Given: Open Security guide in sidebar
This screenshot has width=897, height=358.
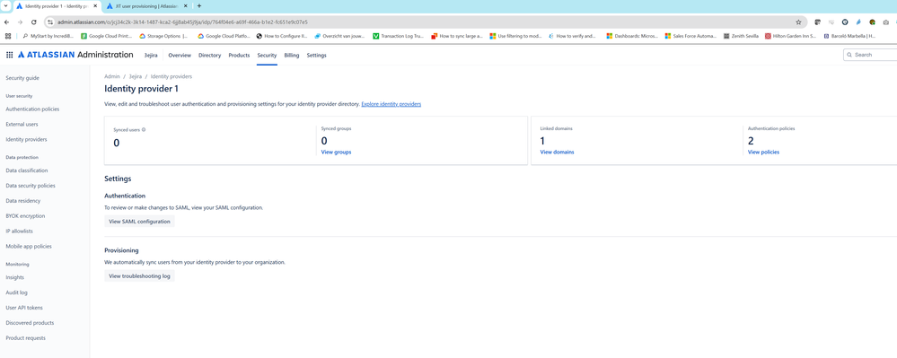Looking at the screenshot, I should pyautogui.click(x=22, y=78).
